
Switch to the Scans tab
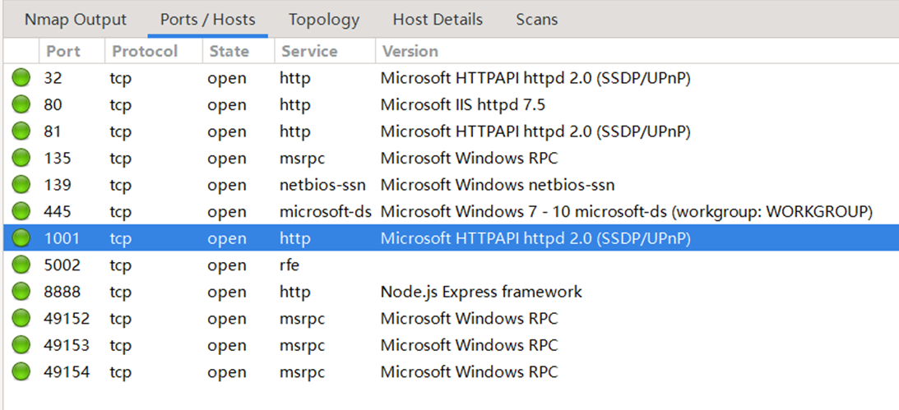coord(537,19)
